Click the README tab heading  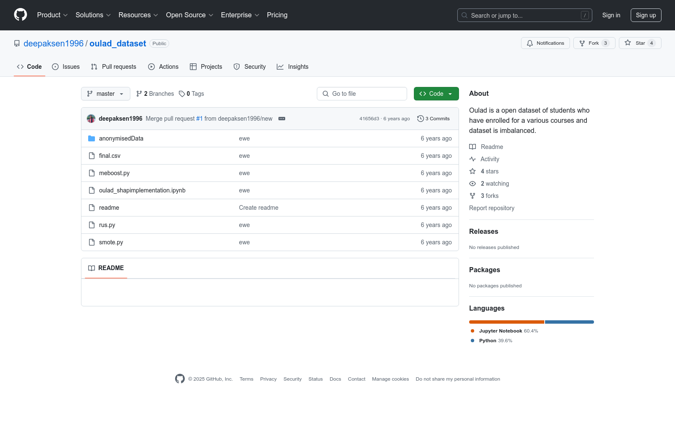pyautogui.click(x=106, y=268)
